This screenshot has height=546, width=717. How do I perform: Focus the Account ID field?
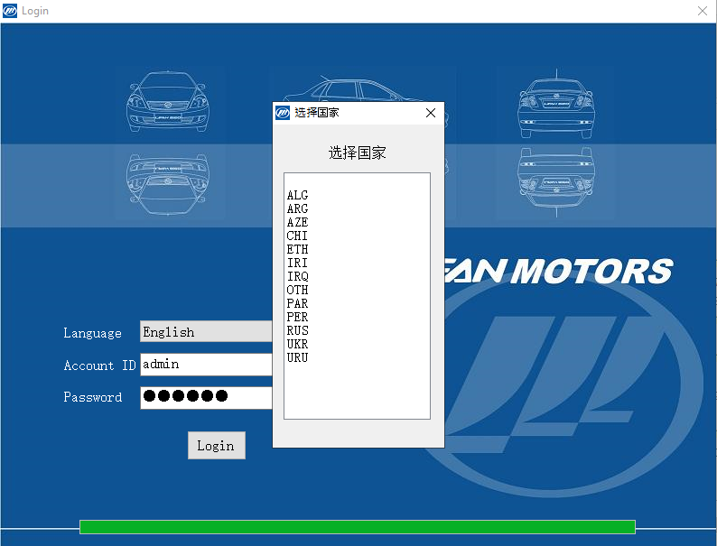coord(206,365)
